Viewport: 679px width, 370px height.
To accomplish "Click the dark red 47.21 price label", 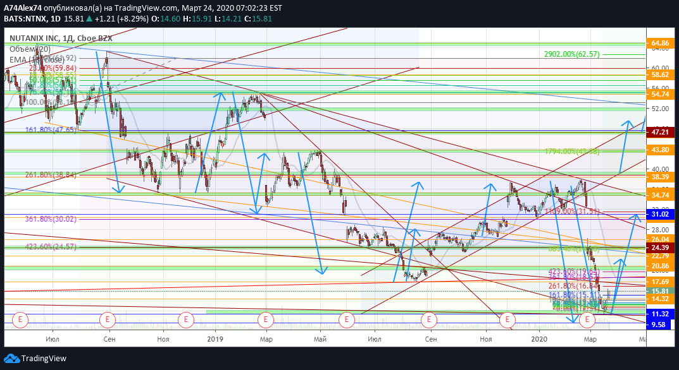I will [660, 132].
